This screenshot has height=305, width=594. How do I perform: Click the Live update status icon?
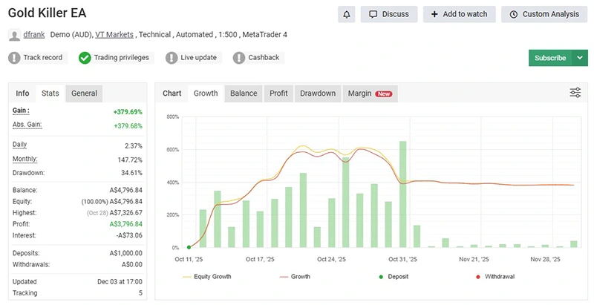[172, 58]
